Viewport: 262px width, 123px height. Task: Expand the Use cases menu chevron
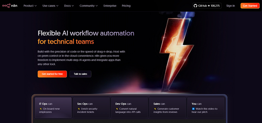coord(57,6)
